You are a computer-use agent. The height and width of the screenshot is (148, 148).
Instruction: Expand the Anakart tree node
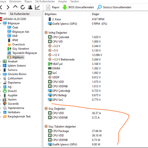pos(0,62)
